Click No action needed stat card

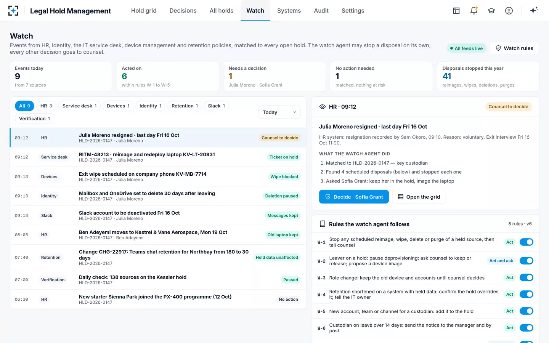(x=381, y=77)
